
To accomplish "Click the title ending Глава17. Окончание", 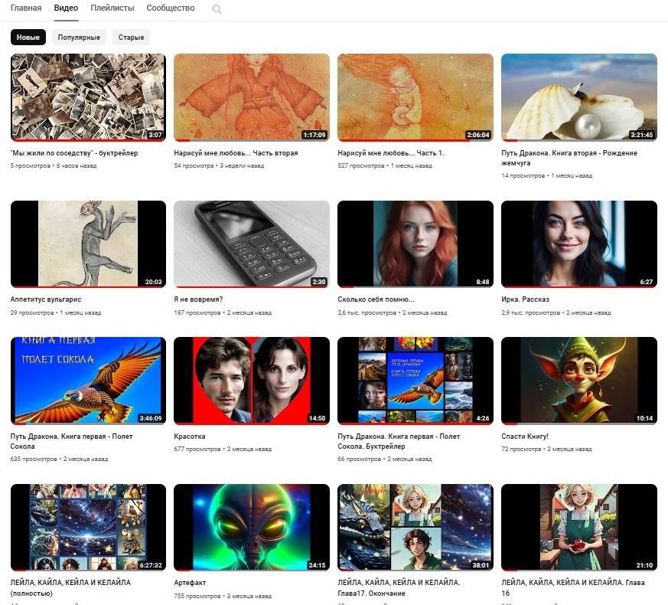I will 399,587.
